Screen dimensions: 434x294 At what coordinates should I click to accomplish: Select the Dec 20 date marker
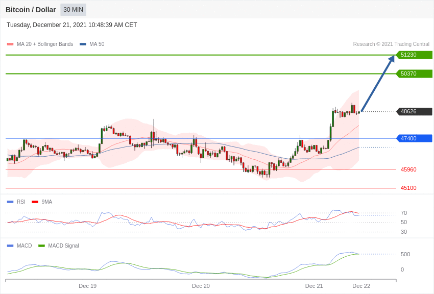tap(201, 286)
